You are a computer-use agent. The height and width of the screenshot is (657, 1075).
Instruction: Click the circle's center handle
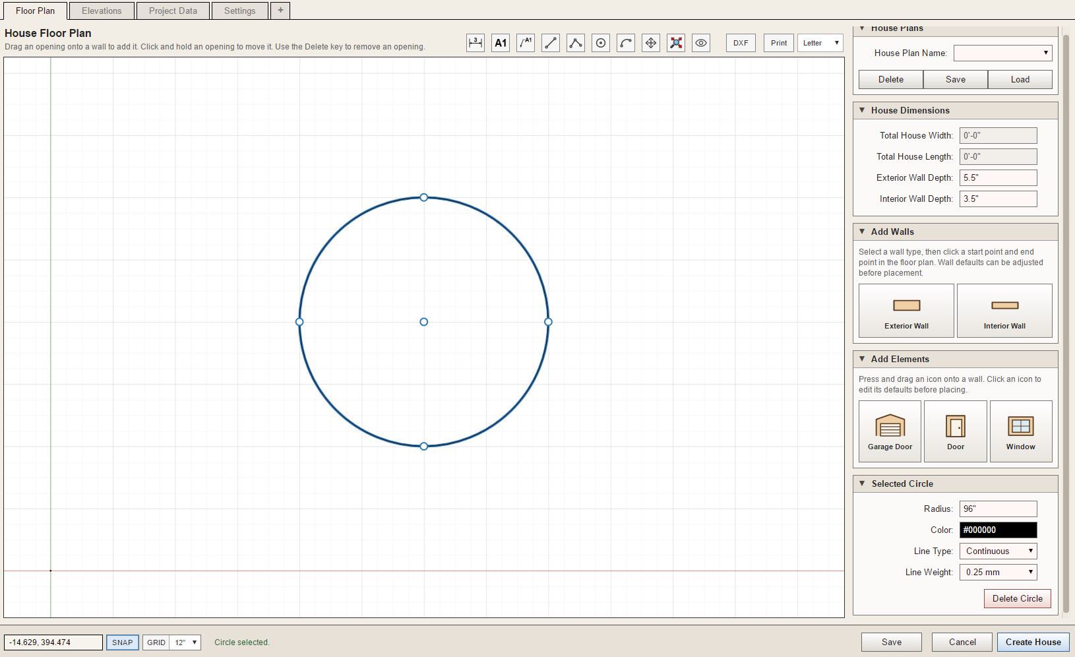pos(424,322)
